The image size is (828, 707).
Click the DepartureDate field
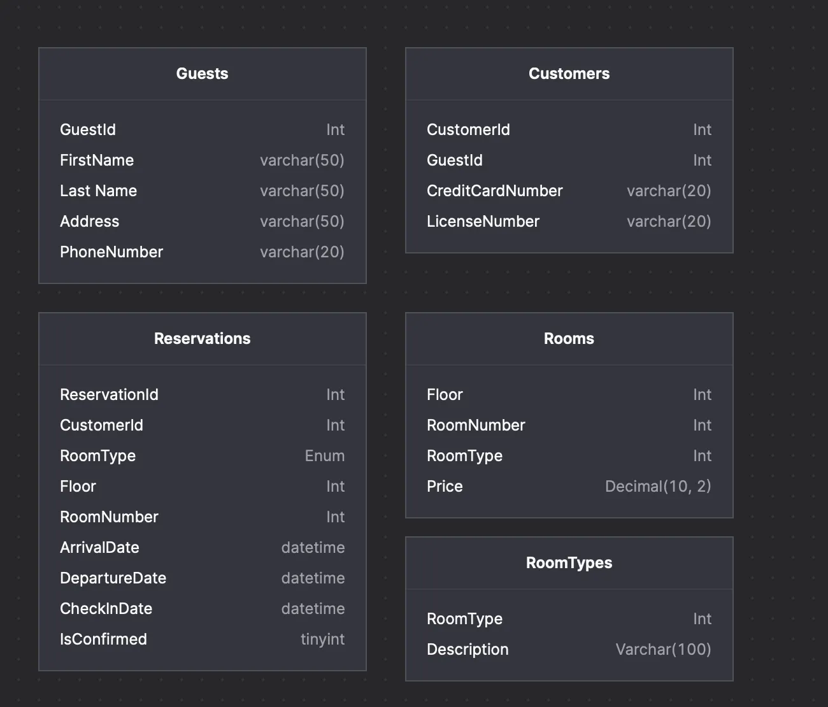(113, 578)
